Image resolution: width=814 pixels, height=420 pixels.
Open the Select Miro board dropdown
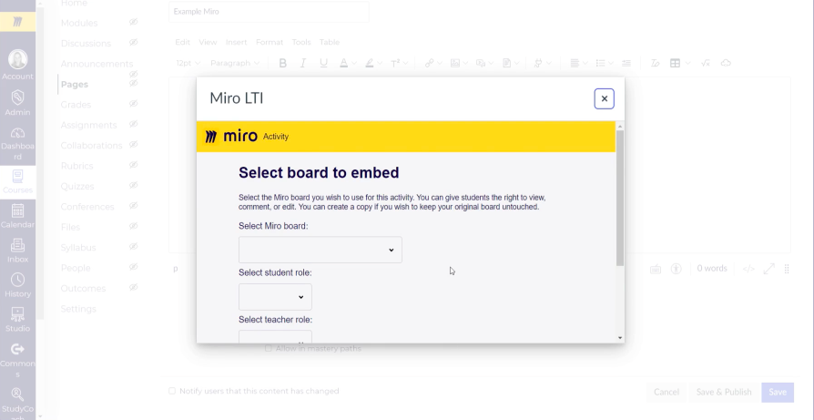tap(321, 250)
